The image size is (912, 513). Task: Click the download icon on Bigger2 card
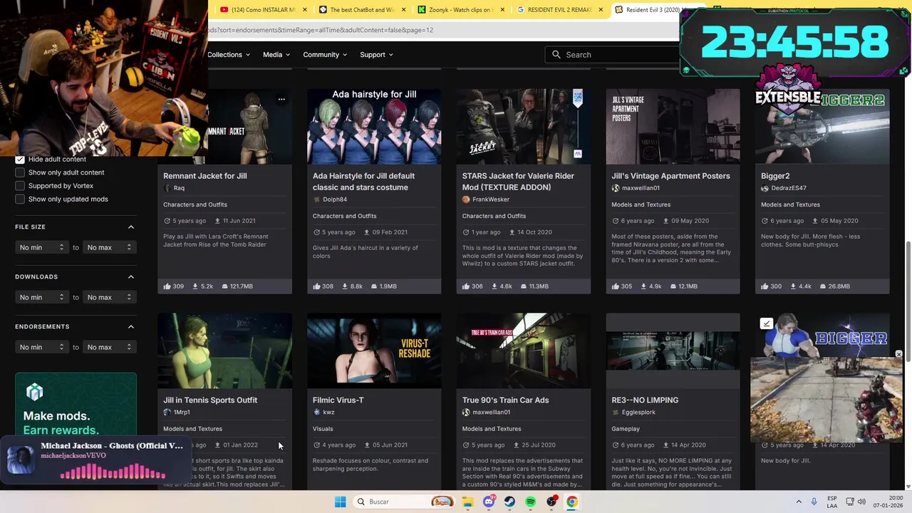[x=794, y=286]
